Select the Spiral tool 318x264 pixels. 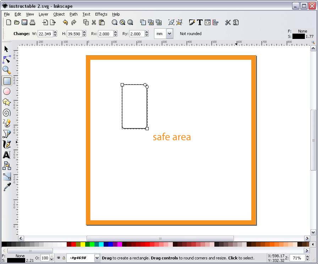pyautogui.click(x=6, y=113)
